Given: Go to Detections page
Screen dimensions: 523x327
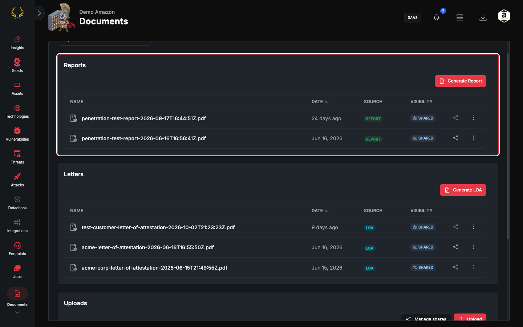Looking at the screenshot, I should [x=17, y=203].
